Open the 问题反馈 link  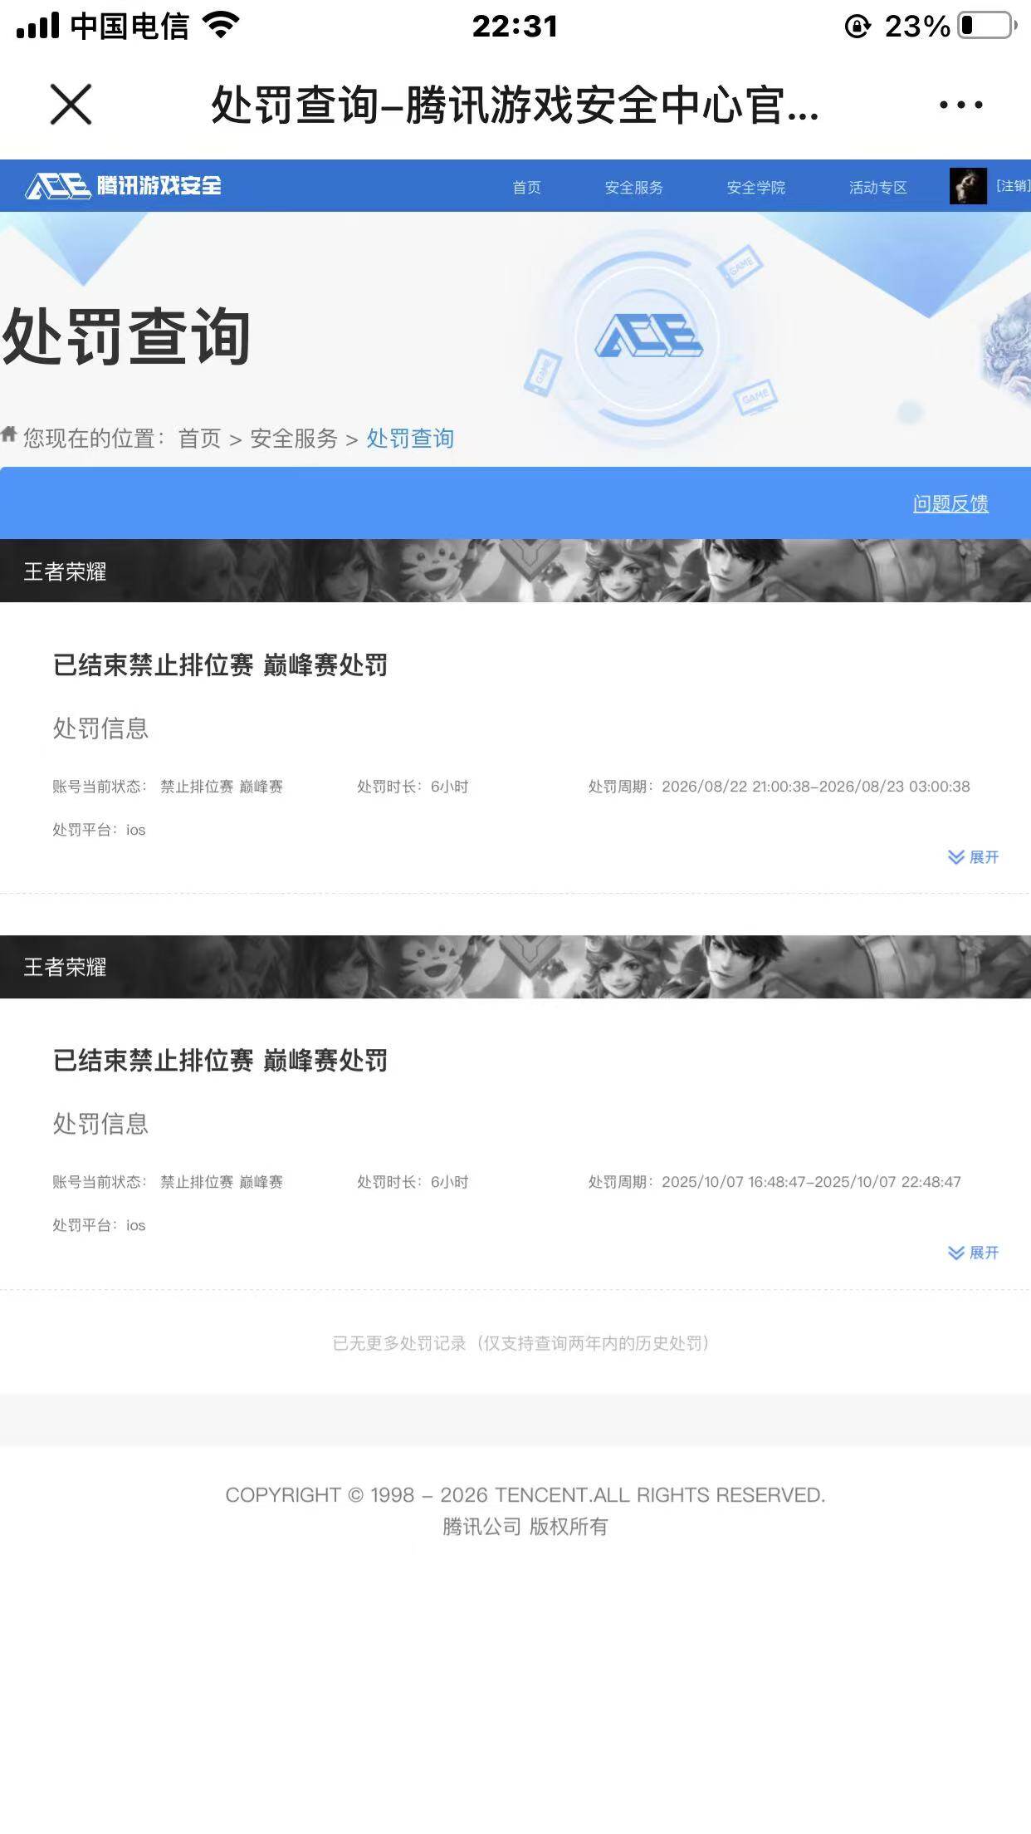[x=950, y=503]
